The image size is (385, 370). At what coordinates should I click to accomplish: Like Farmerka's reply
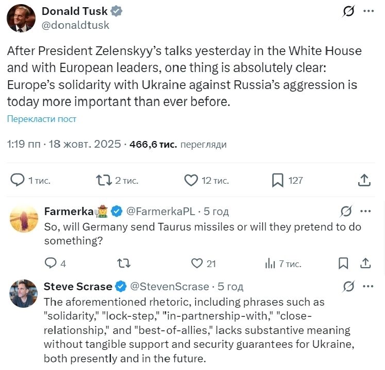(197, 263)
